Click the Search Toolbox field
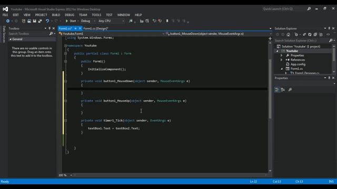Viewport: 337px width, 189px height. coord(29,34)
